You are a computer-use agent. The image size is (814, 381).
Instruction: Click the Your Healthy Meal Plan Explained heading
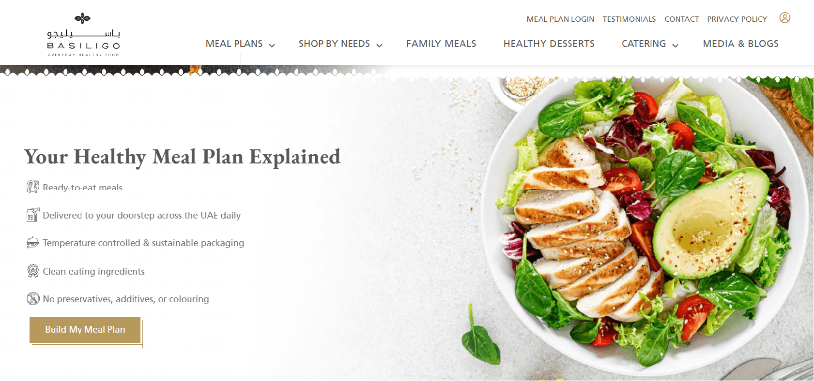pyautogui.click(x=183, y=157)
